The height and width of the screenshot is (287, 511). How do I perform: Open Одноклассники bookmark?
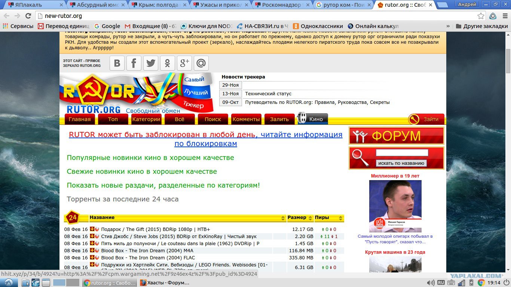(318, 26)
